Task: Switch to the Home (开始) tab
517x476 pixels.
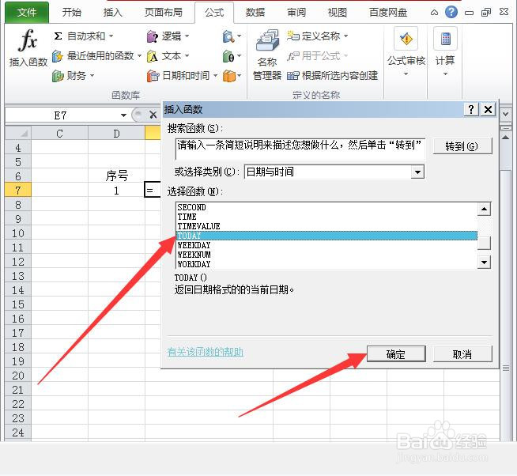Action: (72, 13)
